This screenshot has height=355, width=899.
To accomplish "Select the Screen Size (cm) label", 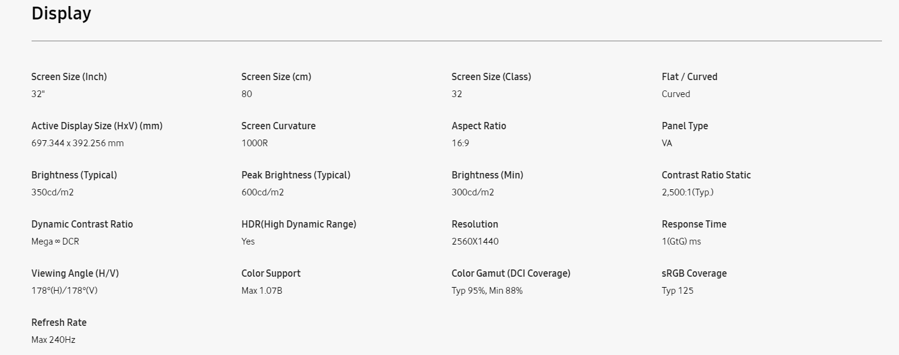I will coord(276,76).
